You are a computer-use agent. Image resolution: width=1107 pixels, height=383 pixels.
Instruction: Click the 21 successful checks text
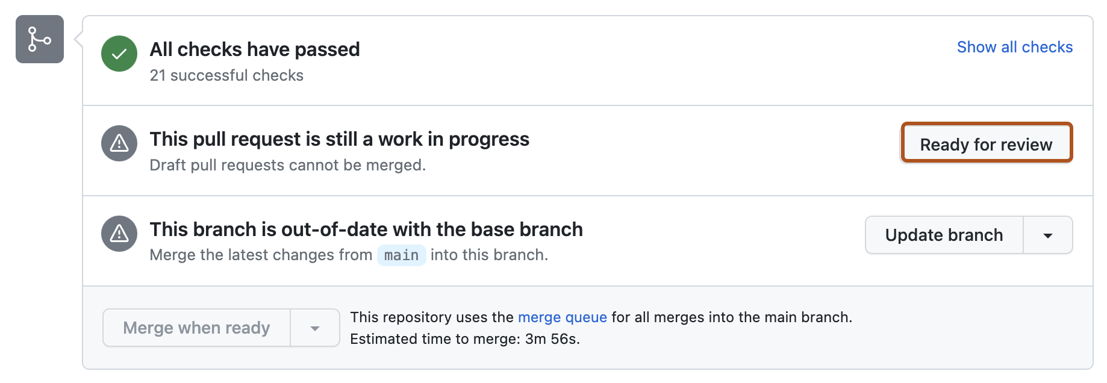click(x=227, y=75)
